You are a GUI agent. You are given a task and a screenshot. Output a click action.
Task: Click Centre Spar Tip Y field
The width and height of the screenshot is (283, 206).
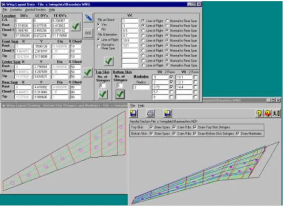pyautogui.click(x=41, y=77)
